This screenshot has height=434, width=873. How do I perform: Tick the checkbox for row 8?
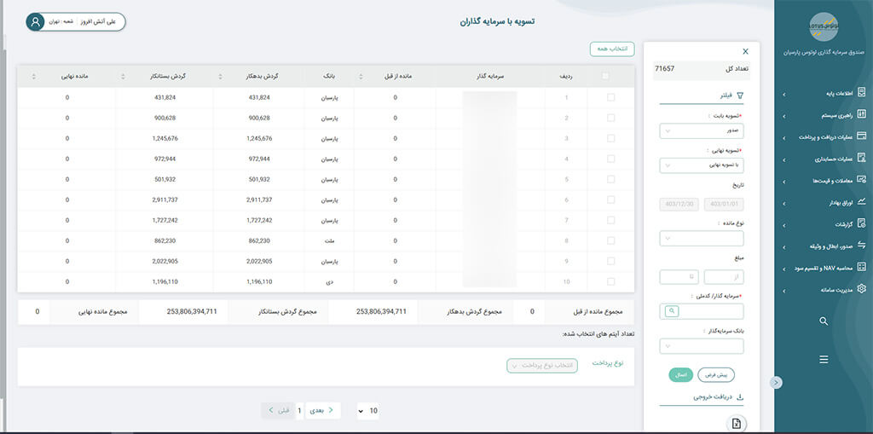610,241
